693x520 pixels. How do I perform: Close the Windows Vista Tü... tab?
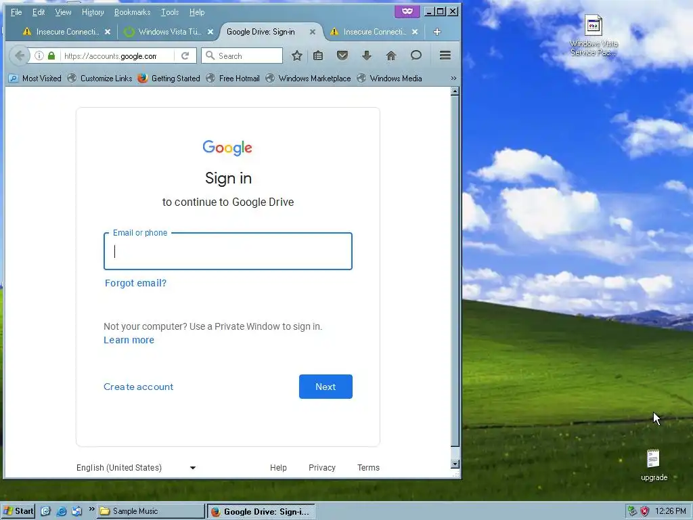(210, 32)
